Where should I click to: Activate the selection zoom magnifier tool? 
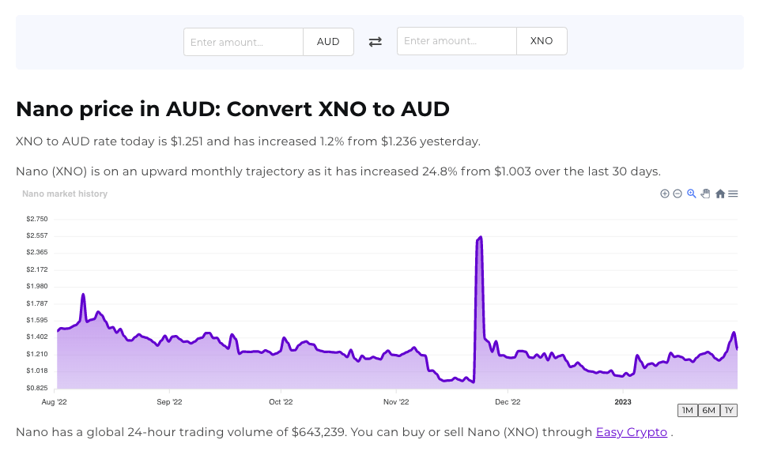pyautogui.click(x=692, y=194)
